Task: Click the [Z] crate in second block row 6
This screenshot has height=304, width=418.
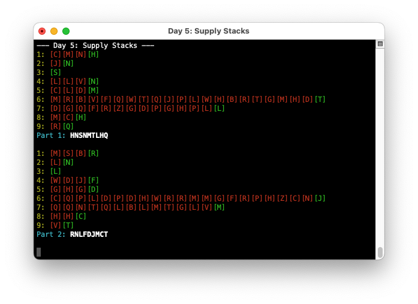Action: coord(282,198)
